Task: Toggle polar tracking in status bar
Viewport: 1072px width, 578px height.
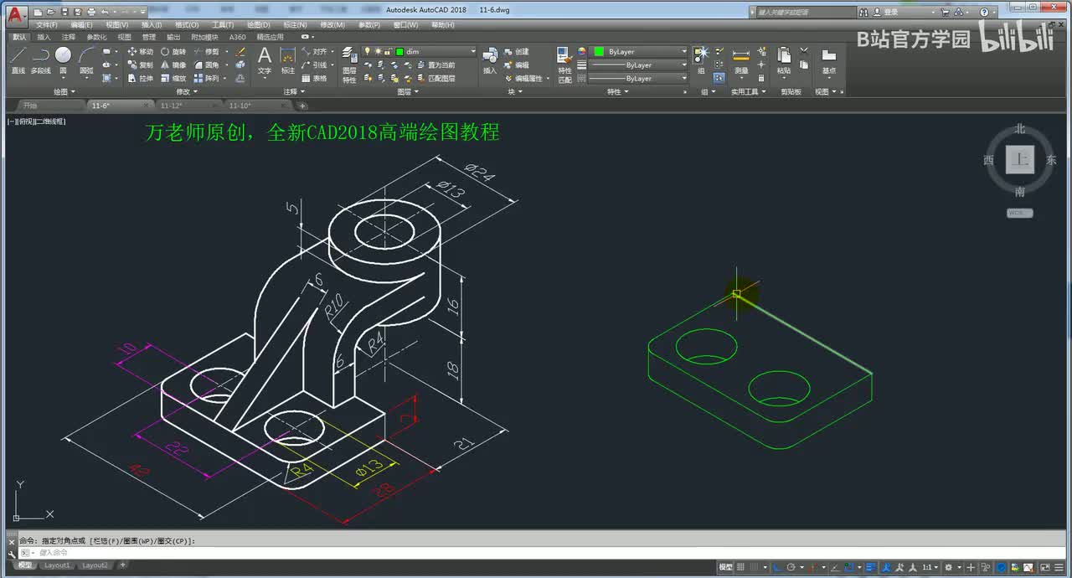Action: click(791, 567)
